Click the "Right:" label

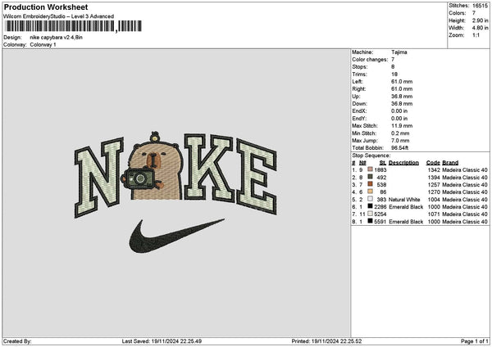pyautogui.click(x=359, y=89)
